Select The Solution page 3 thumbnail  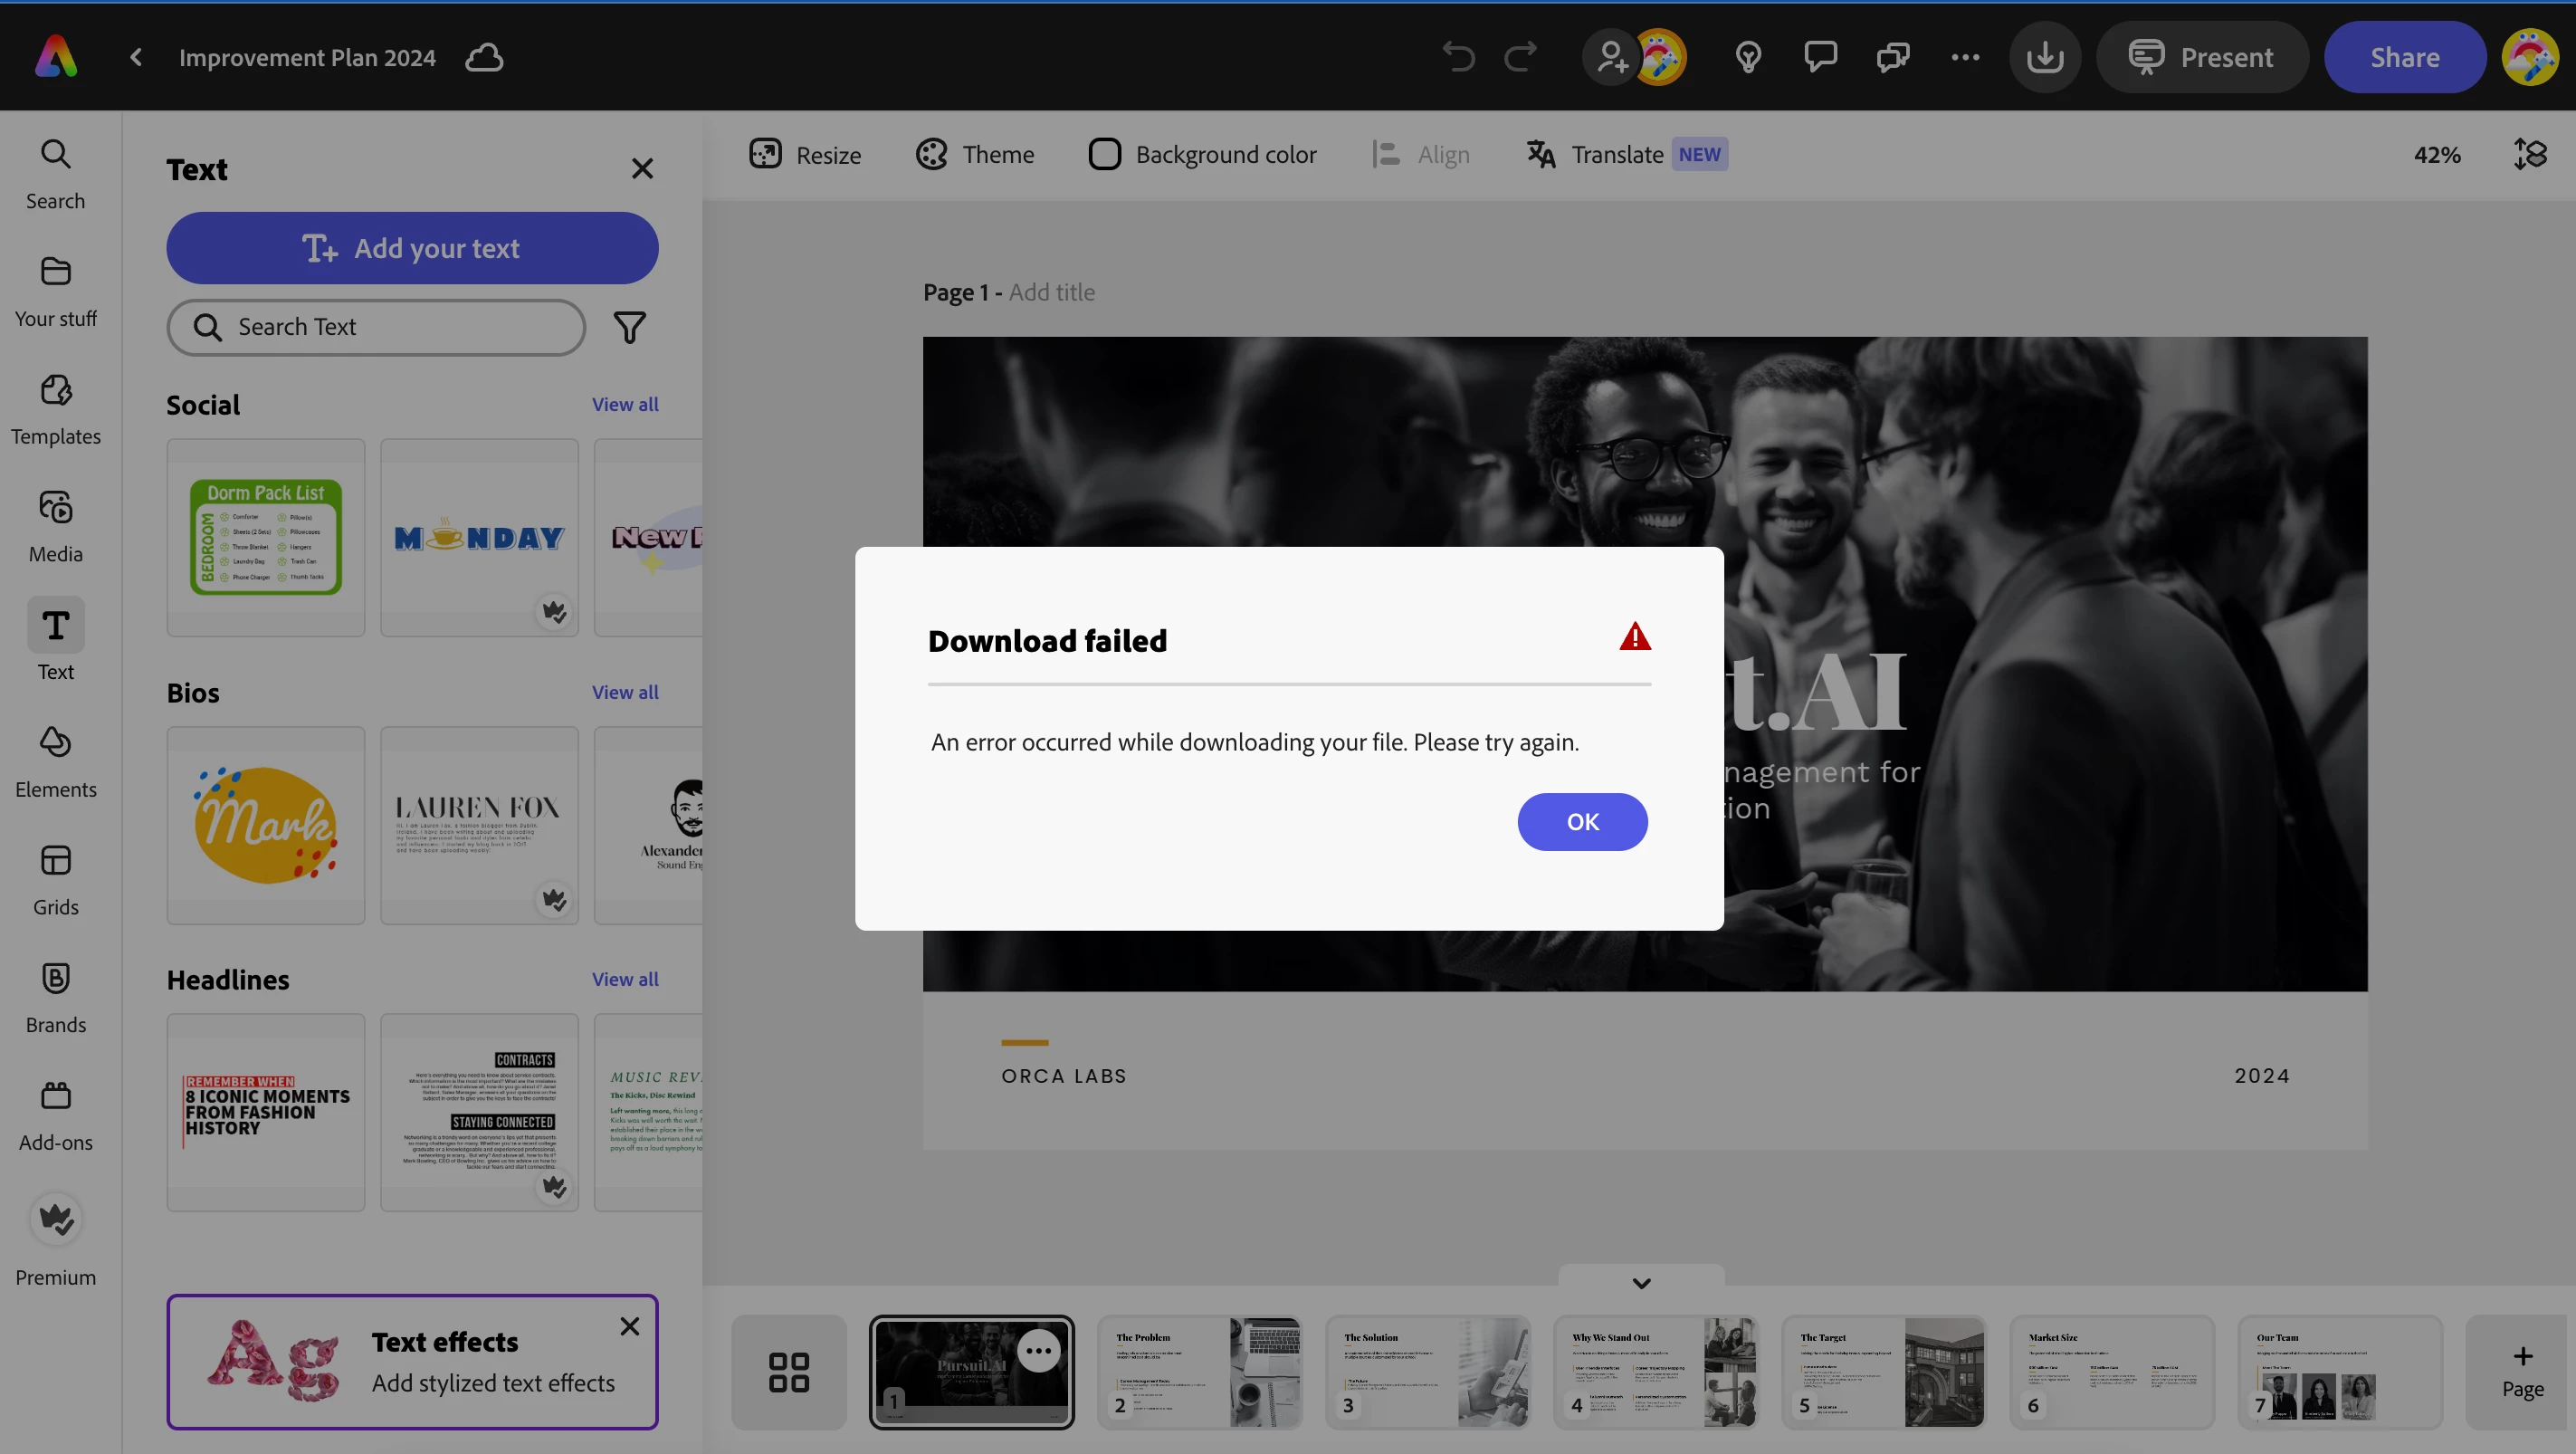click(x=1427, y=1372)
